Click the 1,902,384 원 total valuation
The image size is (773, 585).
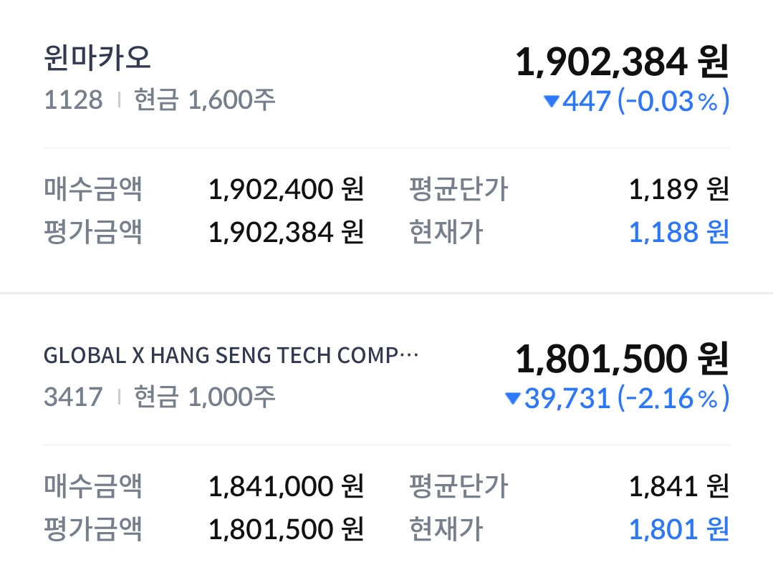click(x=621, y=62)
